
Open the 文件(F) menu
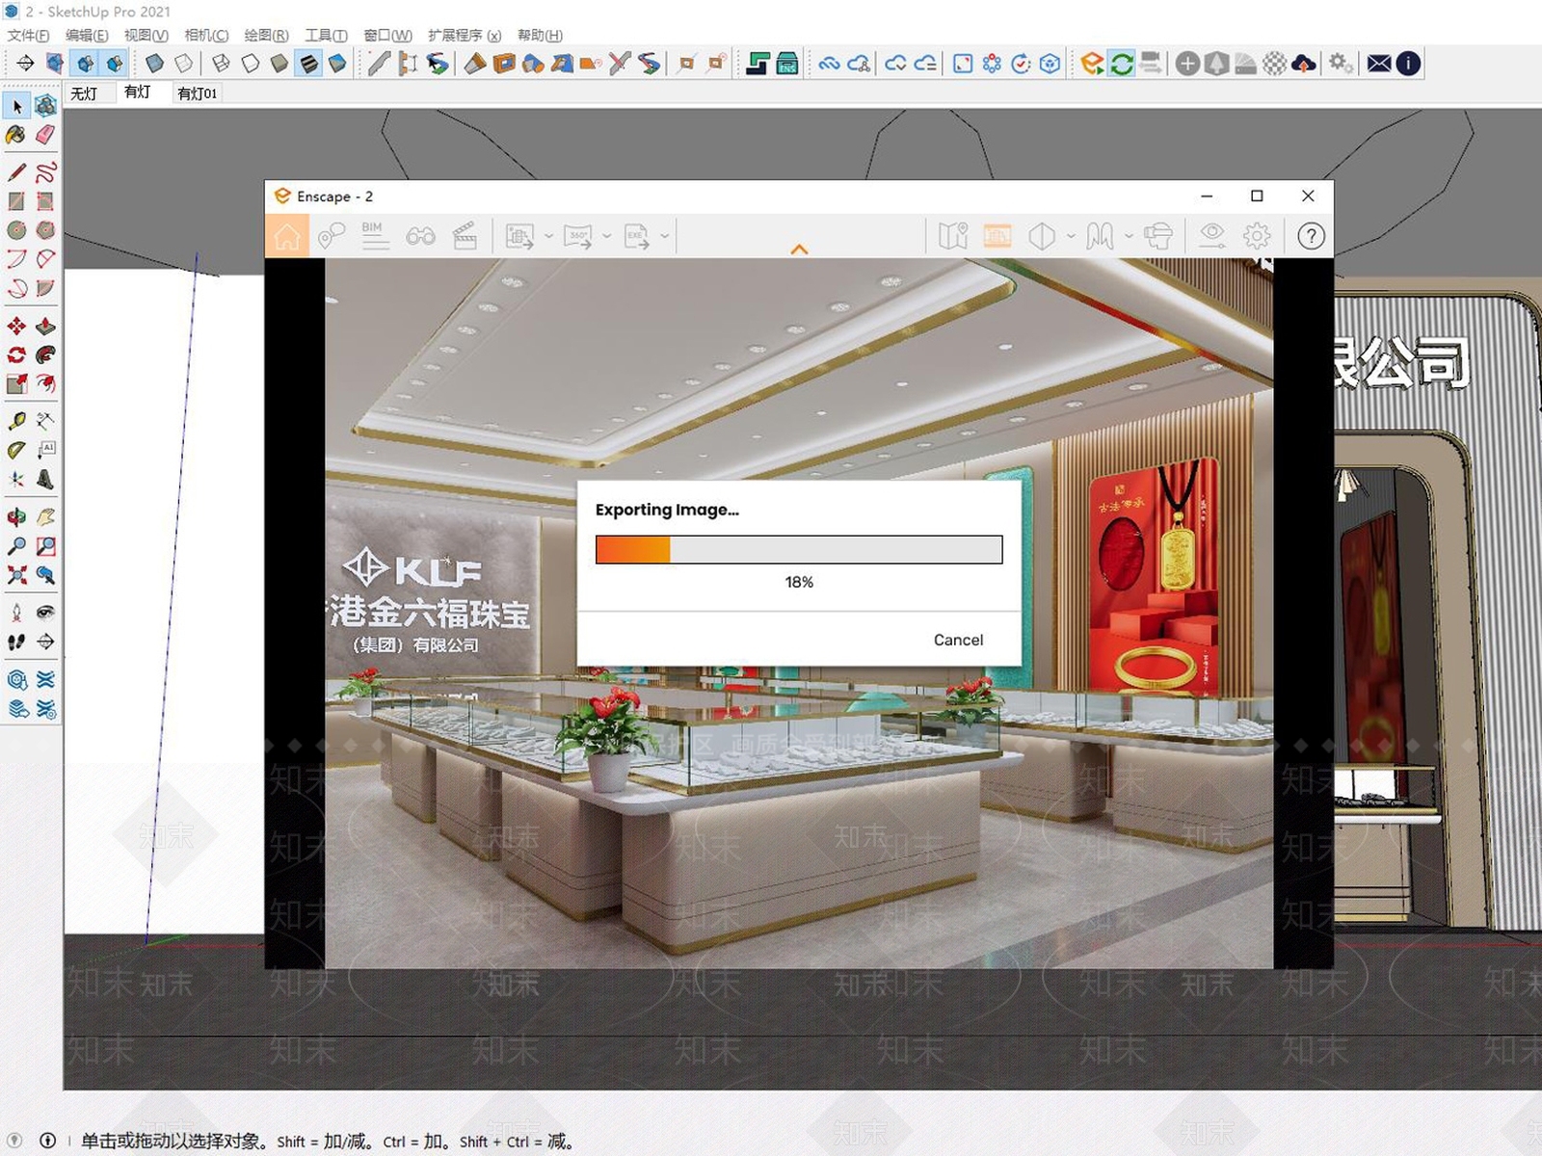point(28,36)
